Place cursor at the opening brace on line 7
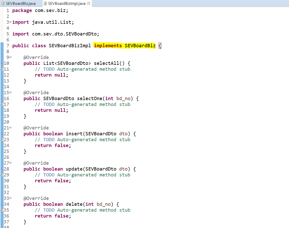Image resolution: width=289 pixels, height=228 pixels. [160, 46]
